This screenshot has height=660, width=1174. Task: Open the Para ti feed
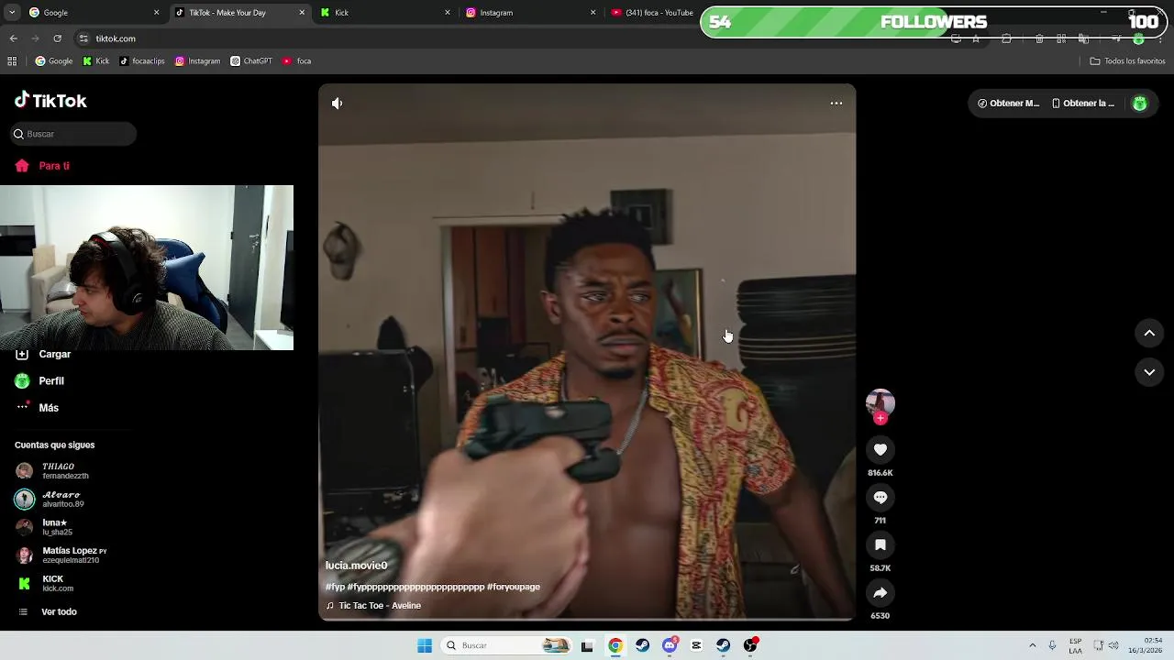42,166
